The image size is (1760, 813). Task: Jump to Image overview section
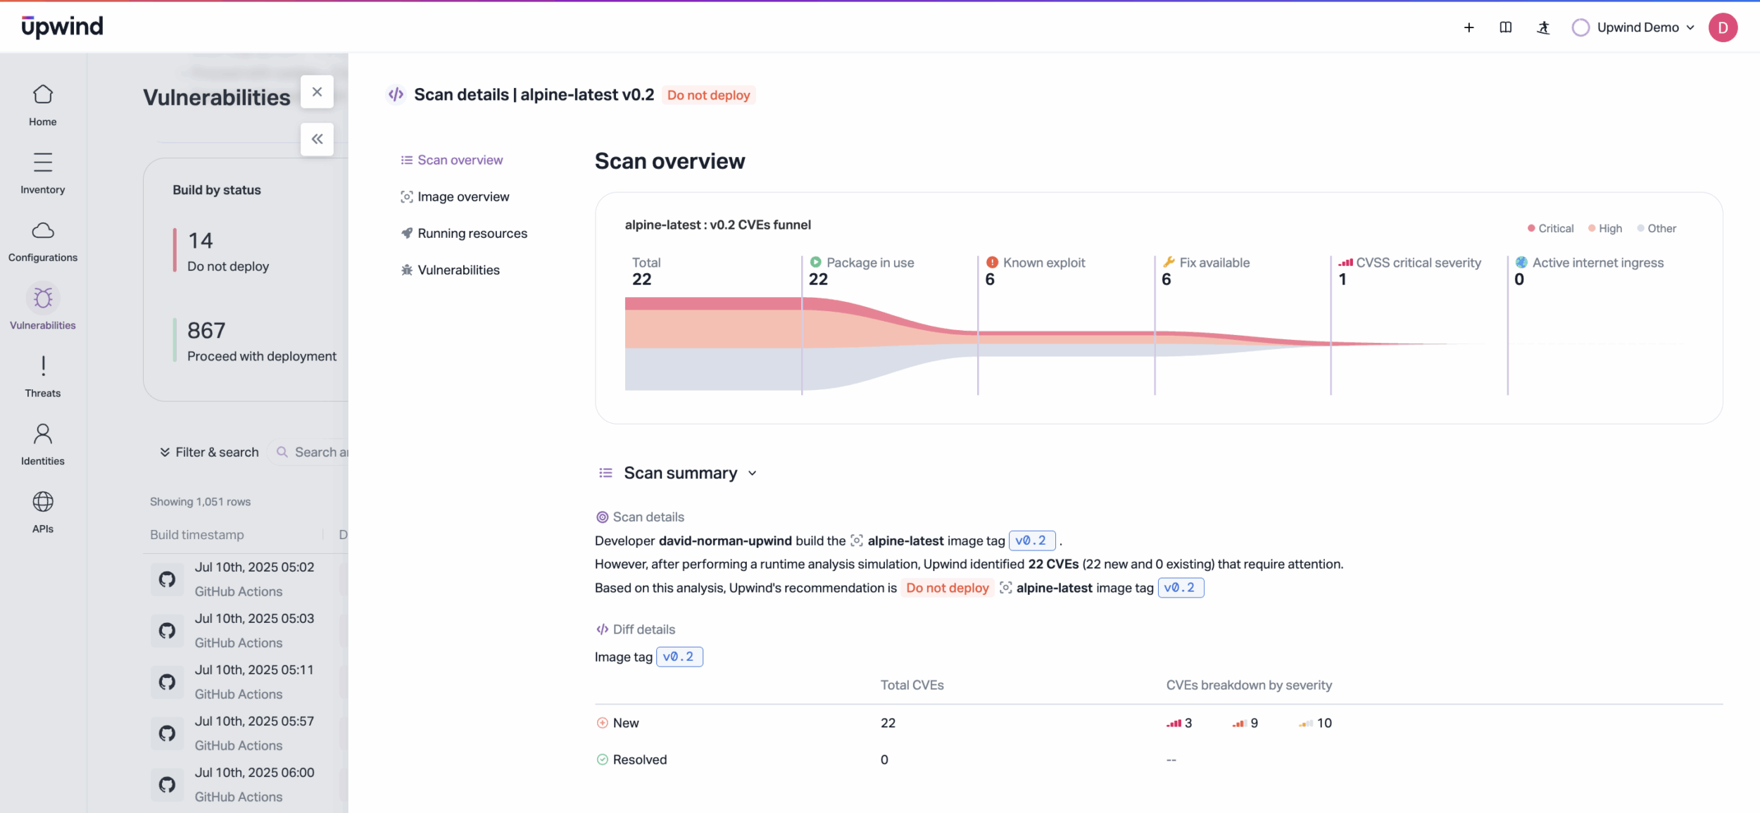[x=455, y=196]
